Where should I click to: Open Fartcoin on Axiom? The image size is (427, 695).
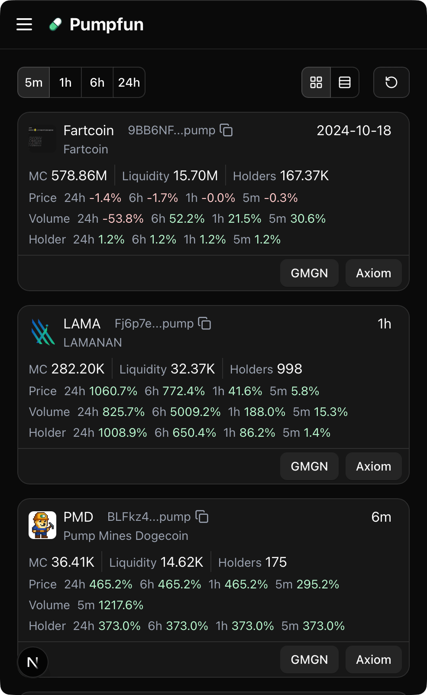(374, 273)
